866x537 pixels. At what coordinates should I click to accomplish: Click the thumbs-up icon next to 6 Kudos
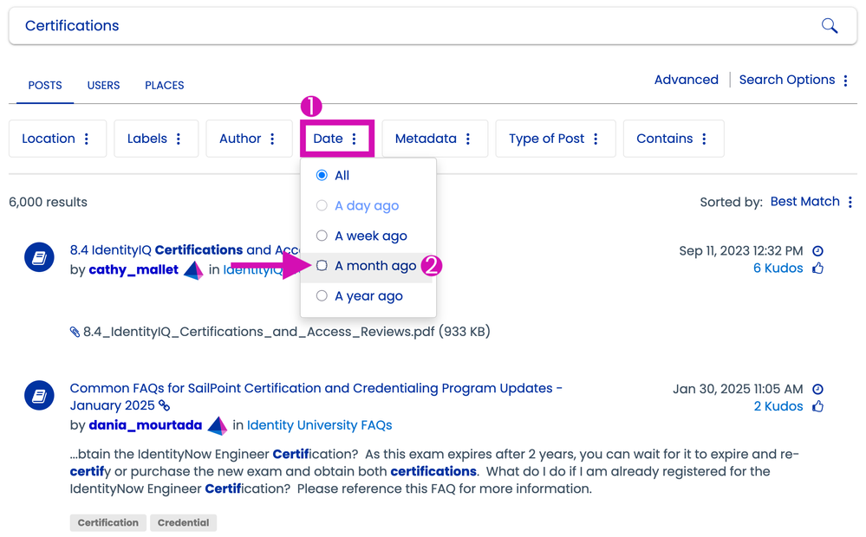[x=817, y=268]
